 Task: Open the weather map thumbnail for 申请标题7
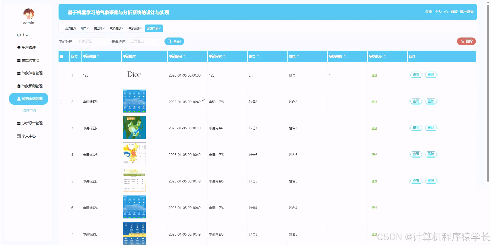pos(134,128)
